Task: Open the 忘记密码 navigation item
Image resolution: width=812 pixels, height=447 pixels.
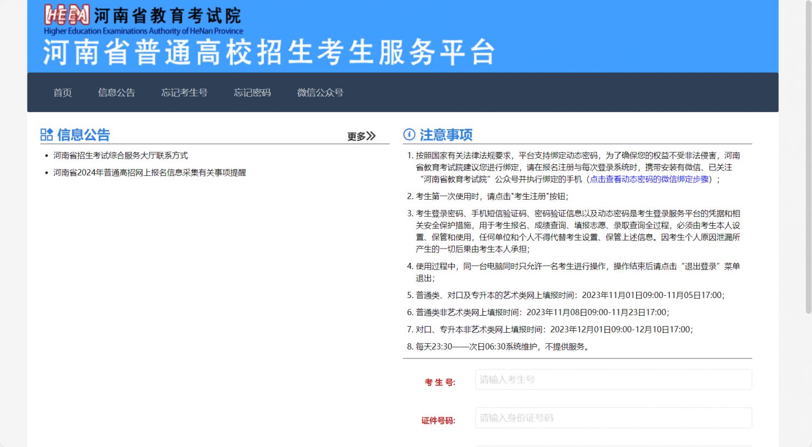Action: point(252,92)
